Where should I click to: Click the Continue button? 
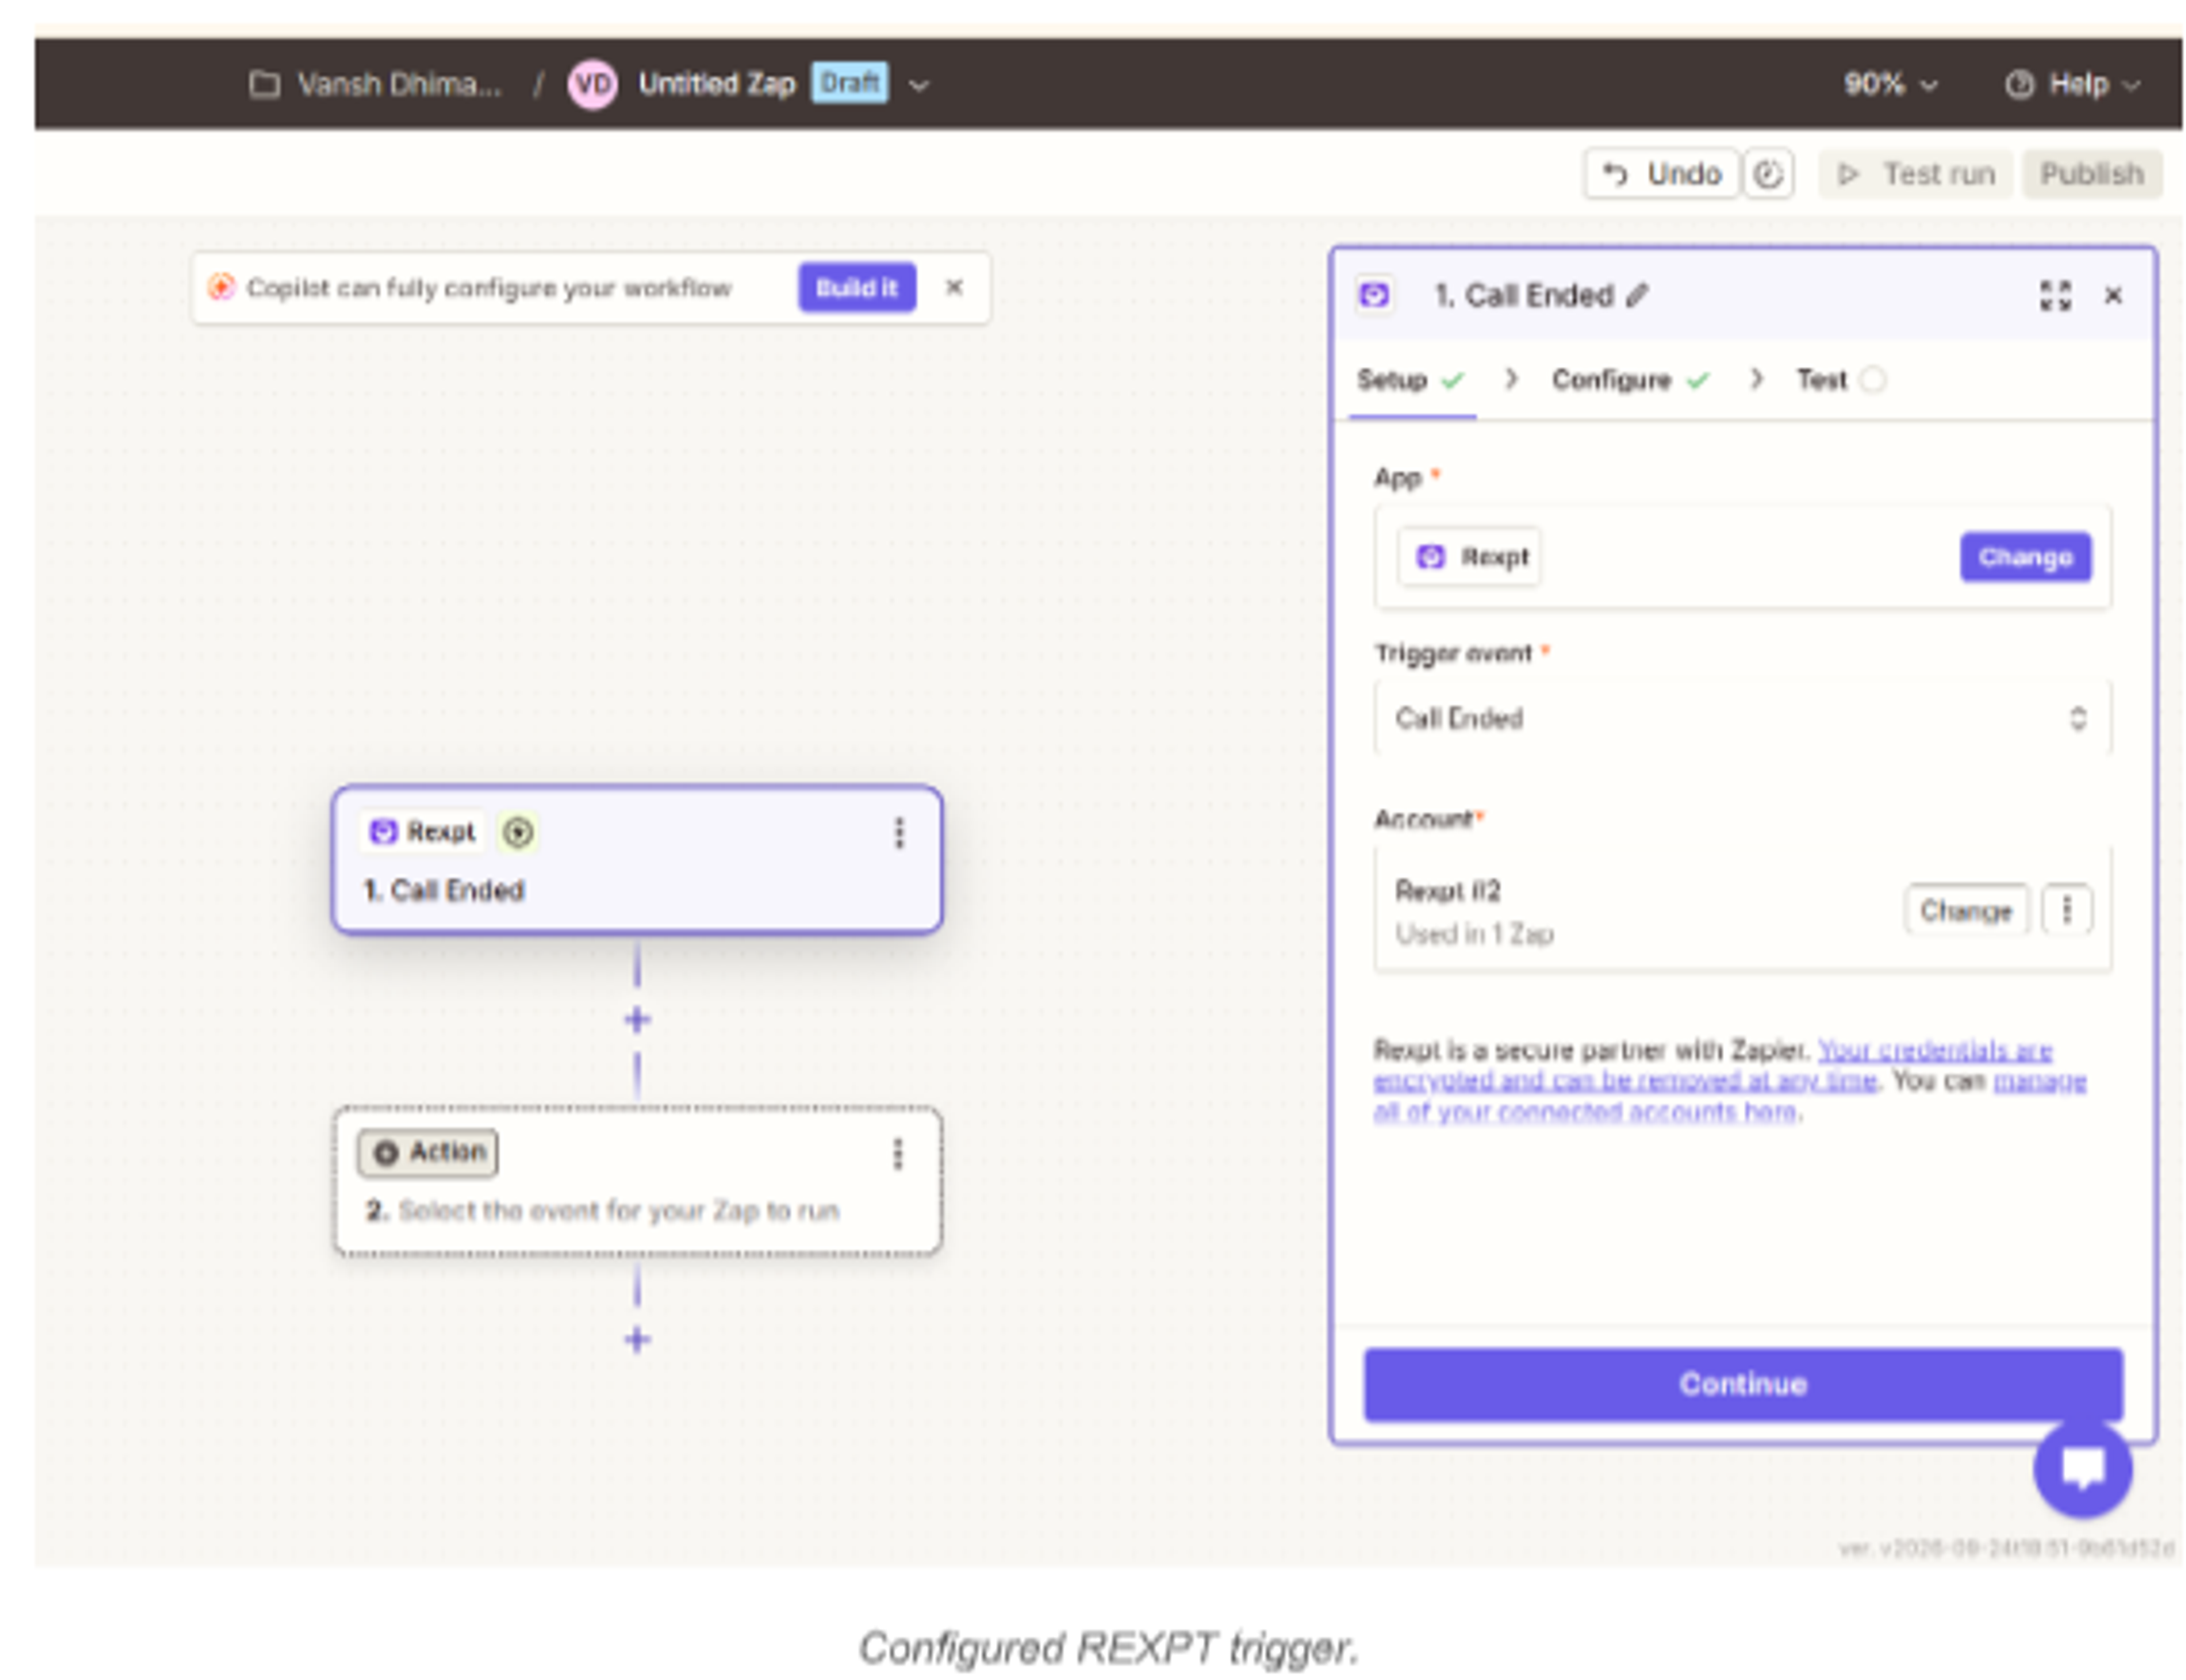(1742, 1384)
